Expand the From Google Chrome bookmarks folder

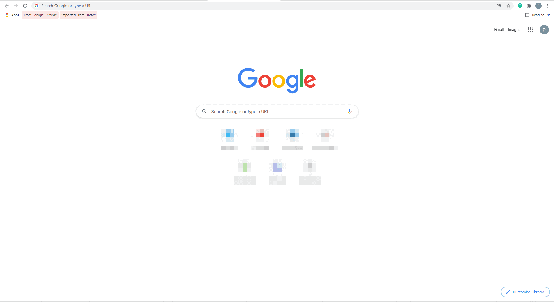(x=40, y=15)
